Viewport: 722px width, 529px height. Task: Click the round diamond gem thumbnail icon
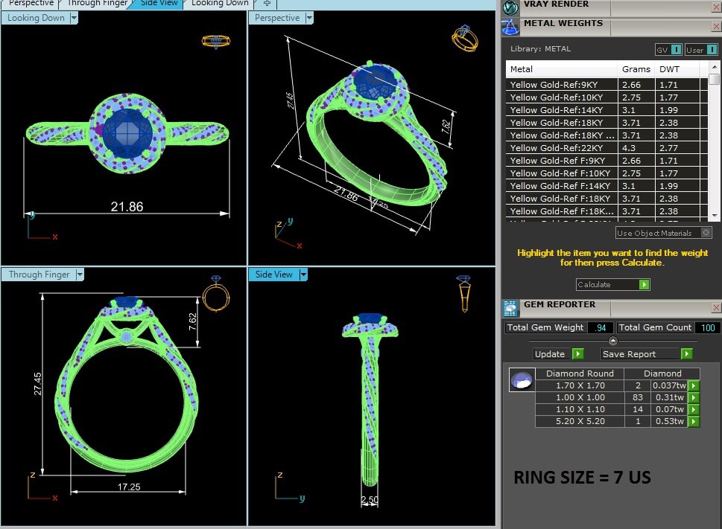click(x=521, y=380)
